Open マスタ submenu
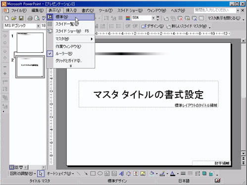The image size is (247, 185). click(71, 39)
